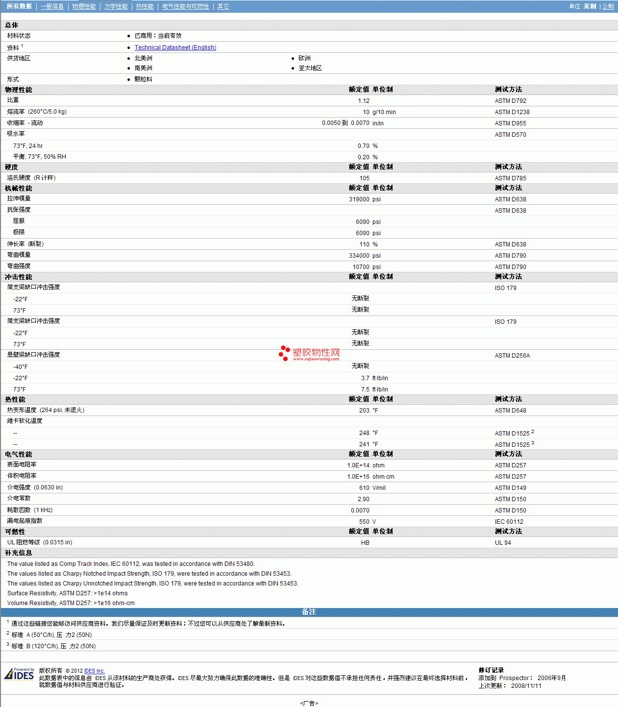Click the ASTM D570 test method

click(x=510, y=135)
